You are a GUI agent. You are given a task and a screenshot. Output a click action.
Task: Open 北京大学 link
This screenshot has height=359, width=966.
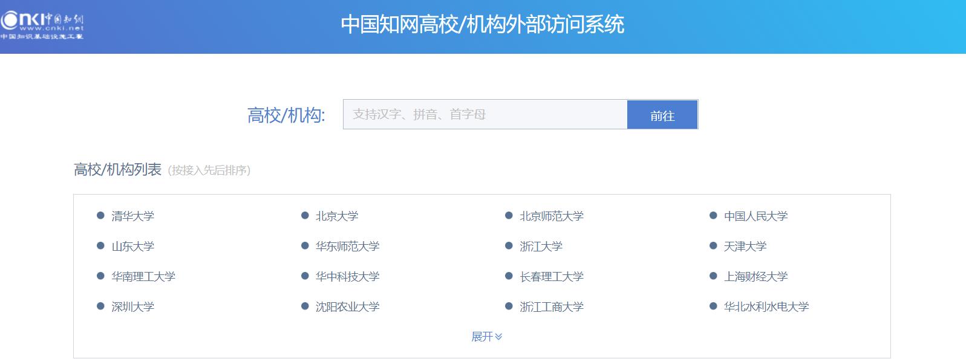(337, 216)
